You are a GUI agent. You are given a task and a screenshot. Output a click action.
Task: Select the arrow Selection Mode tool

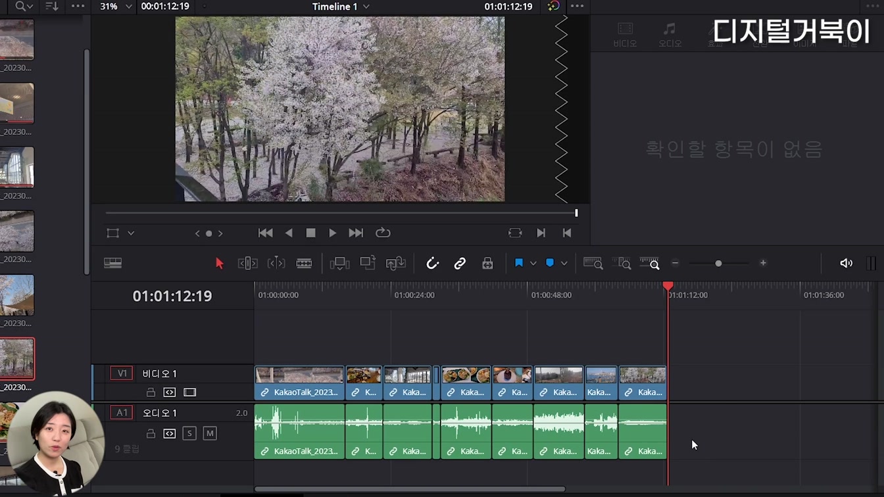tap(220, 263)
